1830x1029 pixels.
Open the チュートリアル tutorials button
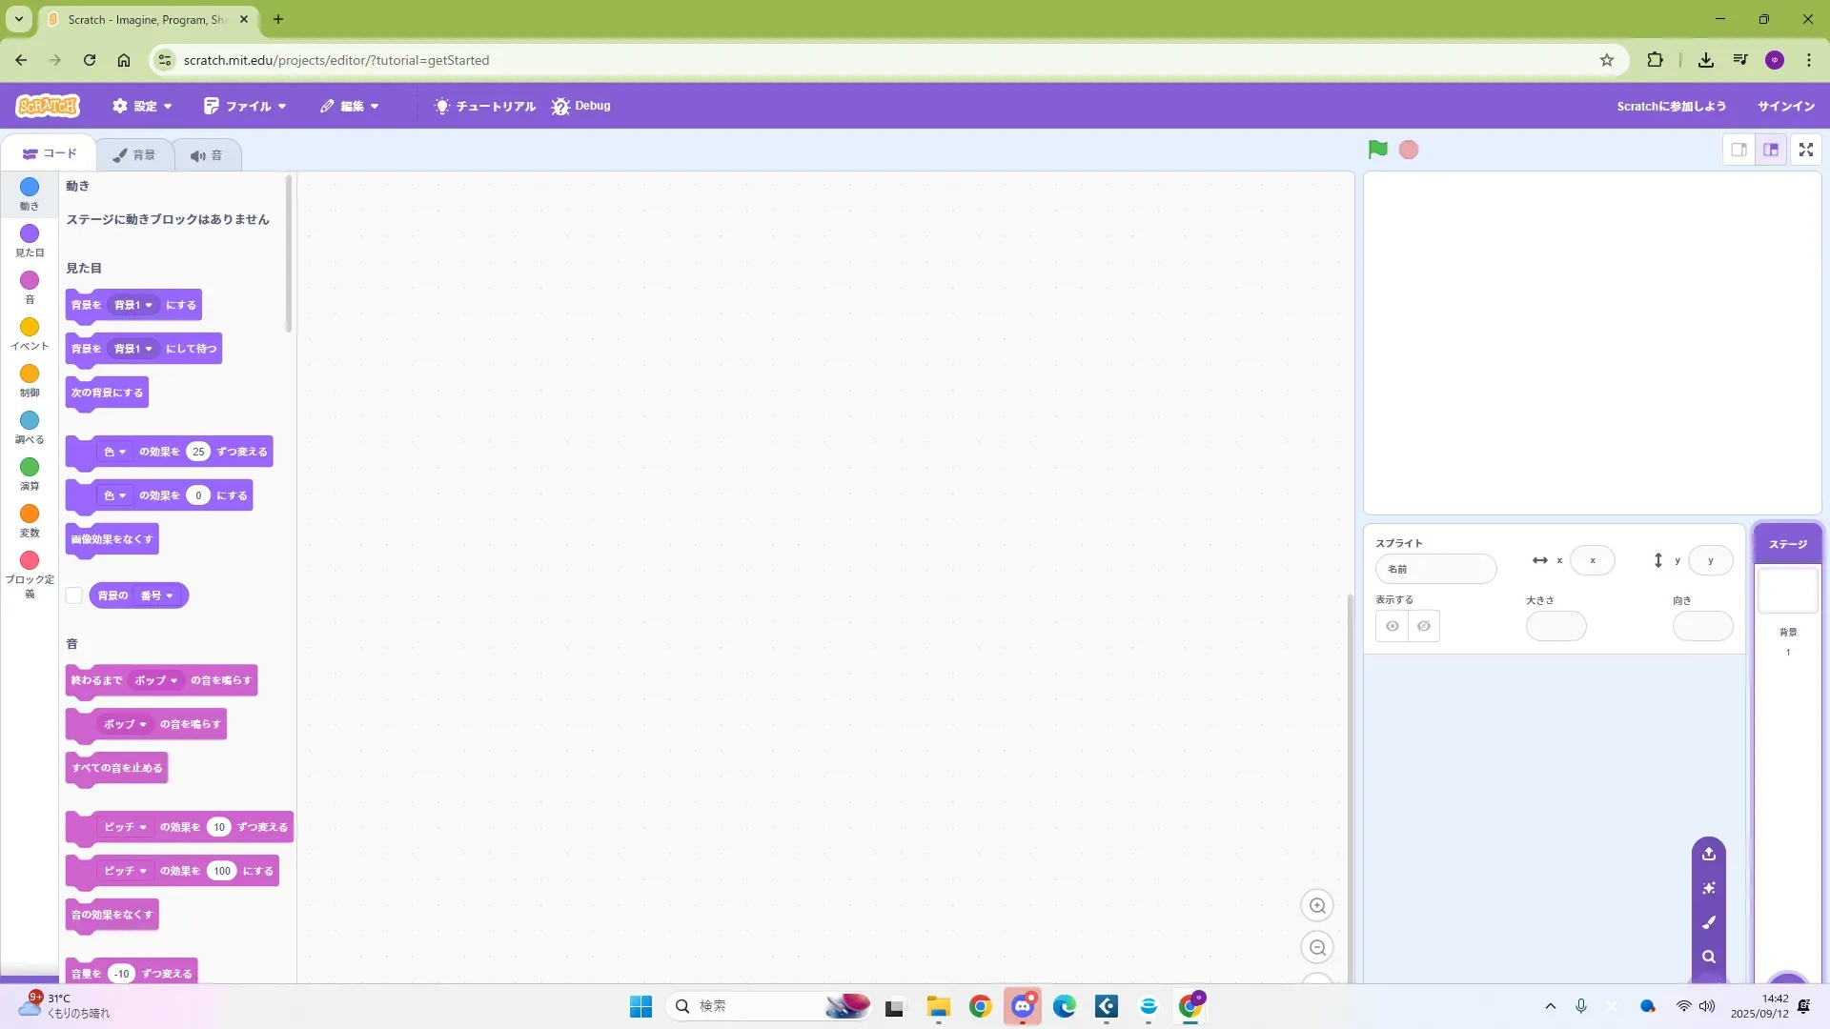pyautogui.click(x=484, y=106)
